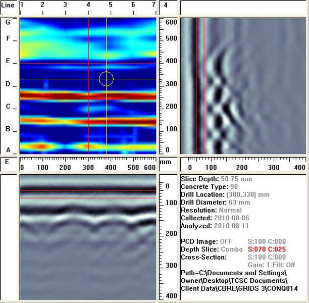
Task: Click the Slice Depth value 50-75 mm
Action: [x=236, y=179]
